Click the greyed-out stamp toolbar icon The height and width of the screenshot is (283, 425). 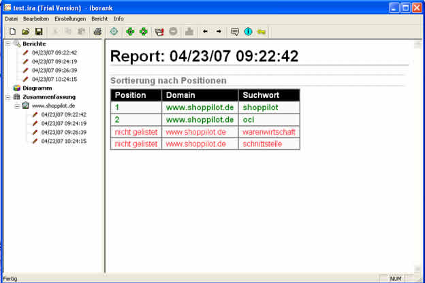click(x=189, y=32)
